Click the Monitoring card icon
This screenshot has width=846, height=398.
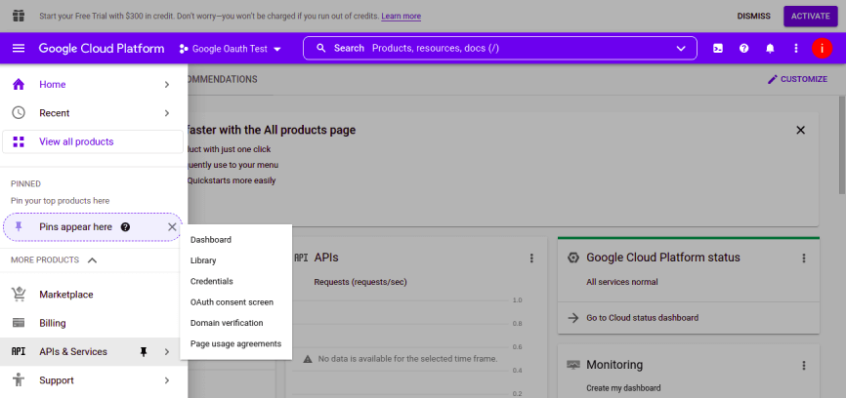click(573, 365)
